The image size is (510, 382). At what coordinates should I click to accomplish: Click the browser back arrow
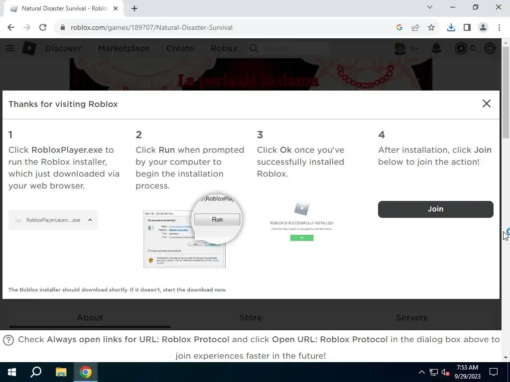point(11,27)
